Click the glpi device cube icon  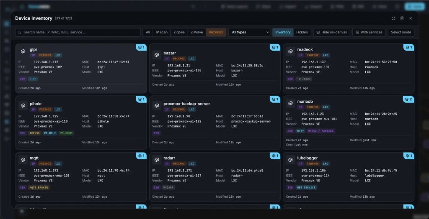point(23,51)
